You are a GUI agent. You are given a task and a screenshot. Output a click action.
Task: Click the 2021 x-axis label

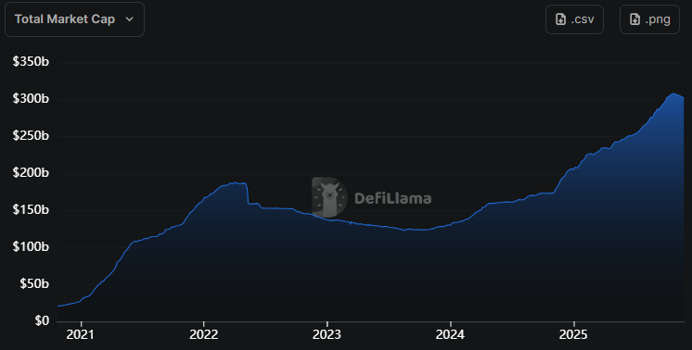click(81, 334)
